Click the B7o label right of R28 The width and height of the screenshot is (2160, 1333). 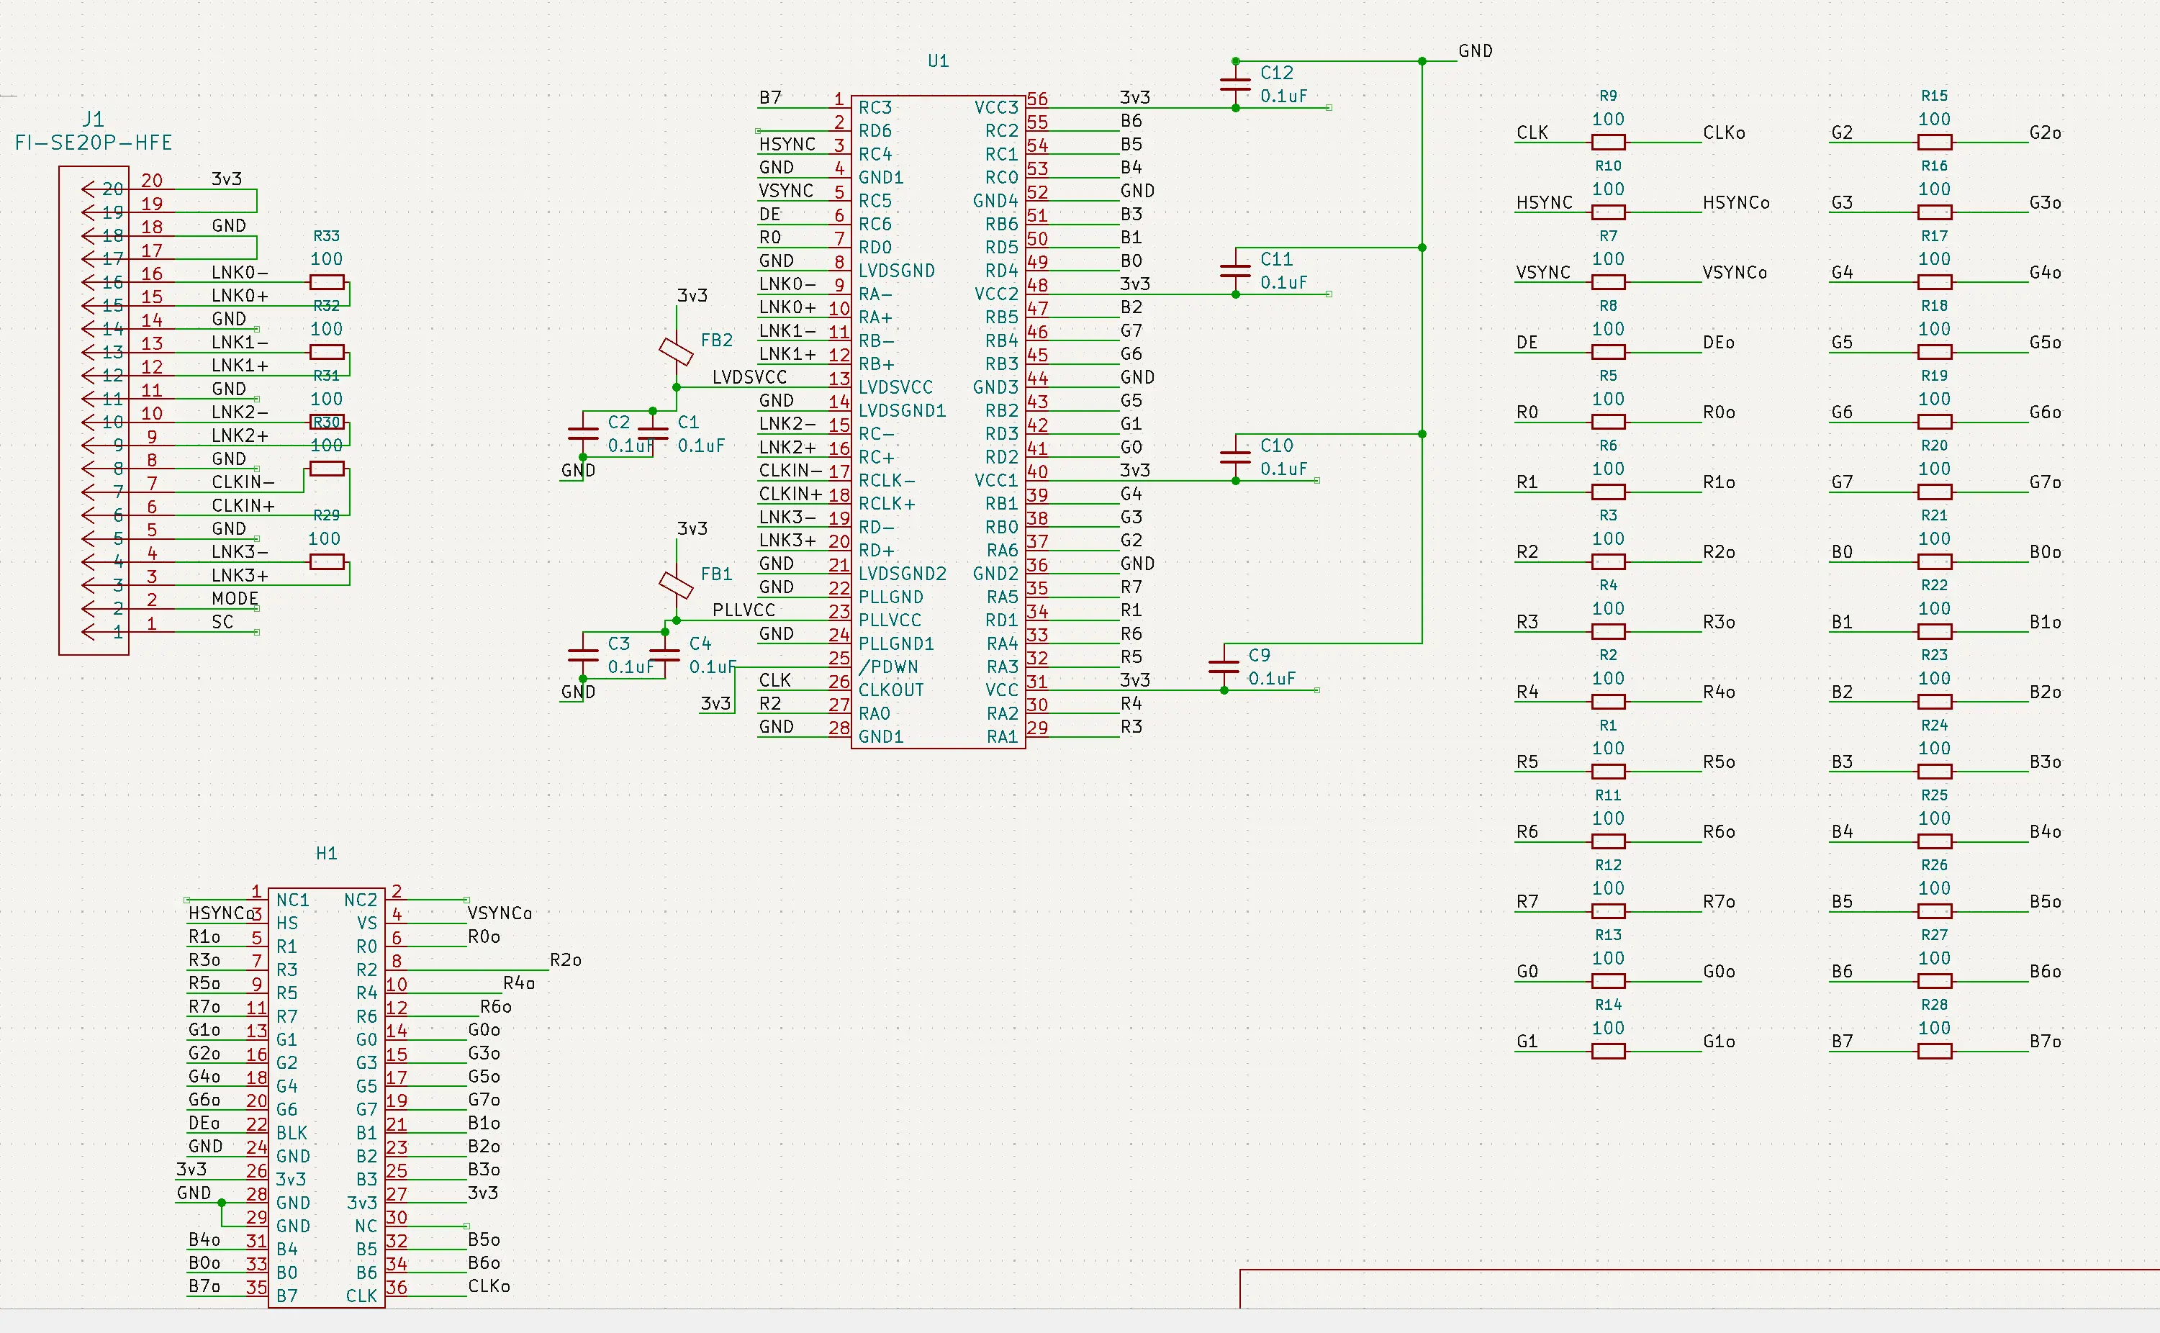pyautogui.click(x=2045, y=1042)
